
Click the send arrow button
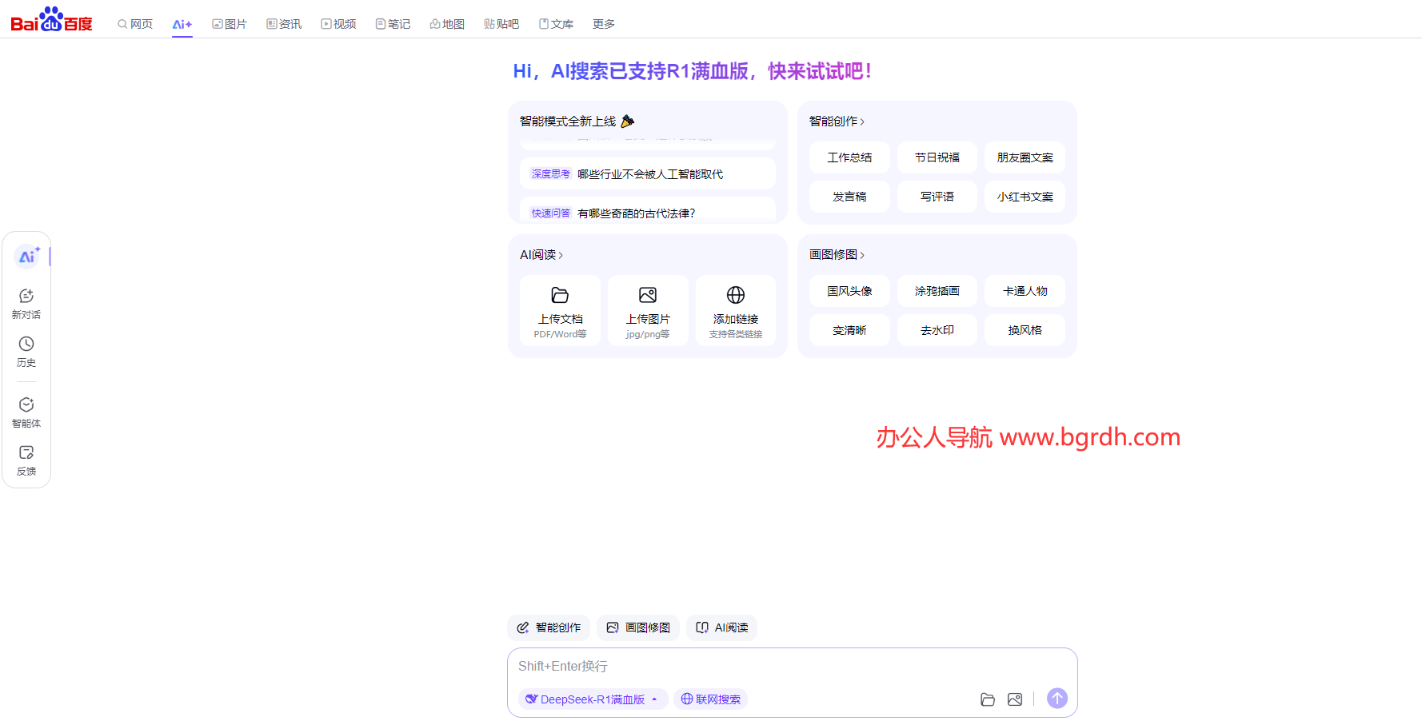pos(1057,698)
